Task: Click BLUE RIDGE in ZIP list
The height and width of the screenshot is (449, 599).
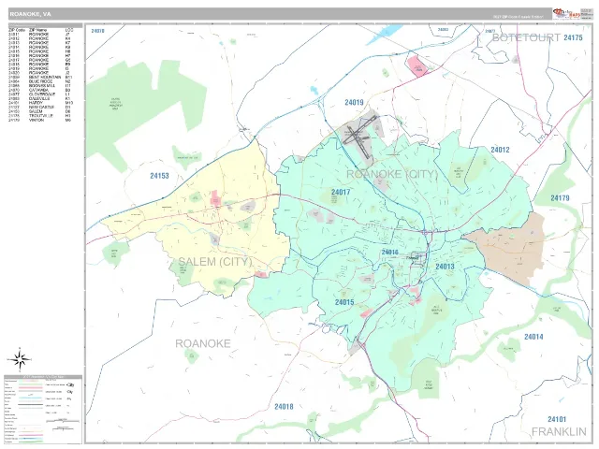Action: pos(40,81)
